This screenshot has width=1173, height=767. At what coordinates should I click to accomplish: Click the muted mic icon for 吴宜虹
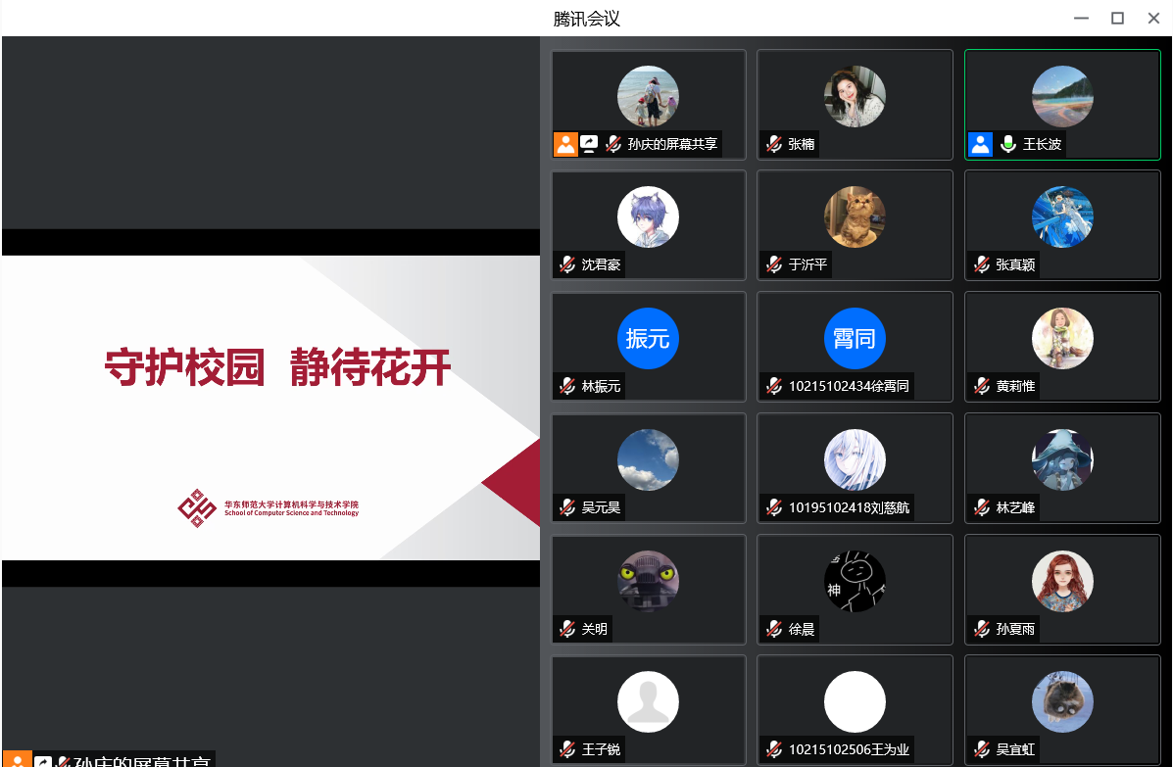pyautogui.click(x=982, y=750)
